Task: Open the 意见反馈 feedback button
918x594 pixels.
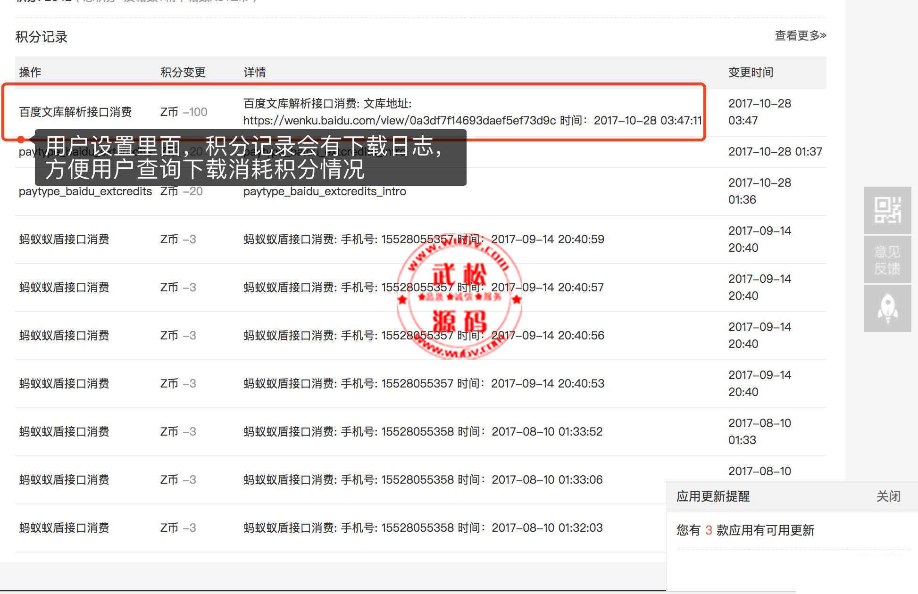Action: 887,260
